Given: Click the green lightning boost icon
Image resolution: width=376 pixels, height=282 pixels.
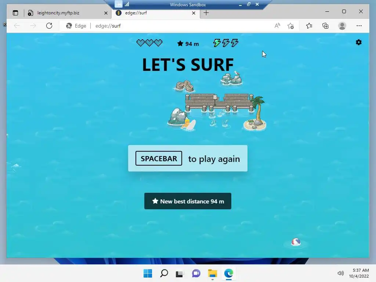Looking at the screenshot, I should coord(217,43).
